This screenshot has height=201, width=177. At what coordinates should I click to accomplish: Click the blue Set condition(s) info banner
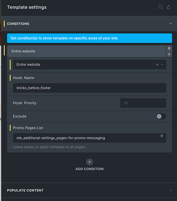89,38
